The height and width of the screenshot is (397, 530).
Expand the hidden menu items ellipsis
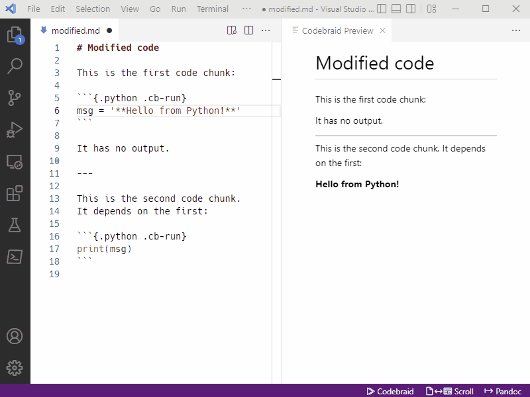pyautogui.click(x=246, y=9)
